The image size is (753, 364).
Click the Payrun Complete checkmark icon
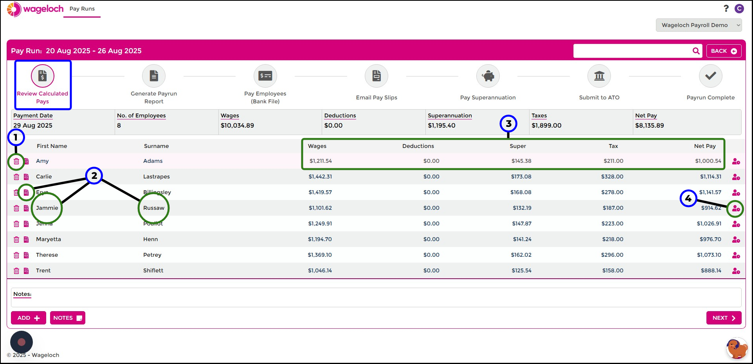pos(710,76)
